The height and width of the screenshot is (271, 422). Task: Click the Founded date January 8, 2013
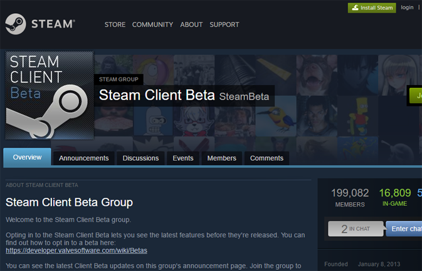pyautogui.click(x=379, y=264)
